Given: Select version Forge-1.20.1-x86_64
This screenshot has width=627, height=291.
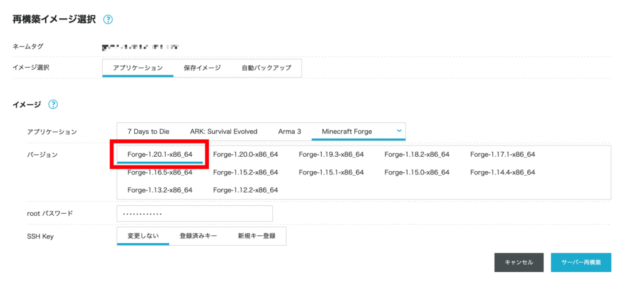Looking at the screenshot, I should click(160, 154).
